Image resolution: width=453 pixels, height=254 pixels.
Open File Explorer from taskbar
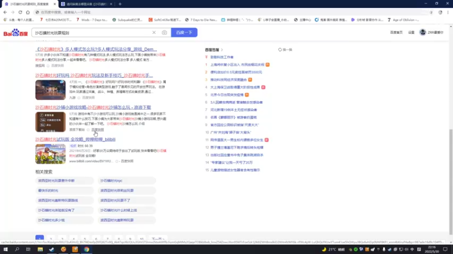pos(40,249)
